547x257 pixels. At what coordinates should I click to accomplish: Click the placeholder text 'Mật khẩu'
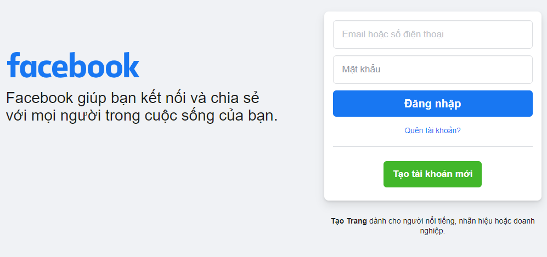(x=361, y=69)
